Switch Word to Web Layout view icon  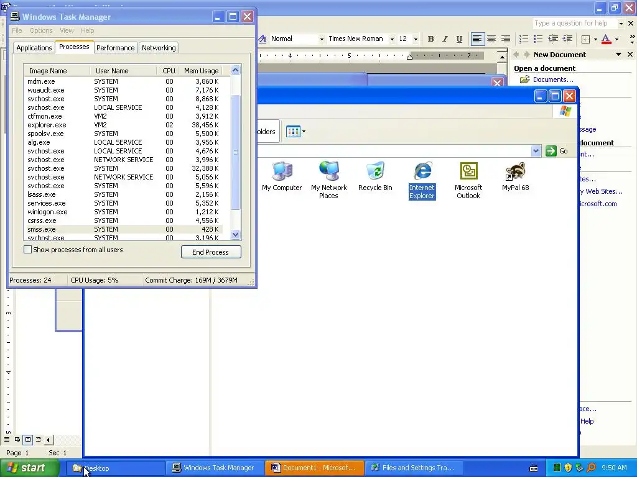point(17,440)
